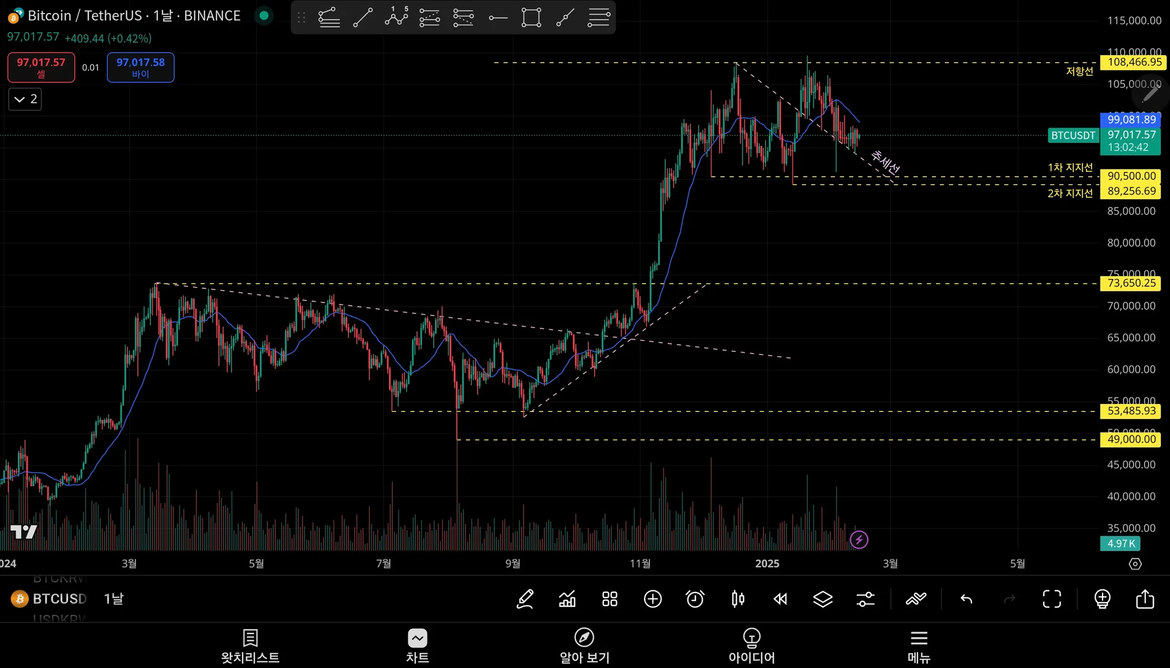The image size is (1170, 668).
Task: Select the horizontal ray drawing tool
Action: click(497, 17)
